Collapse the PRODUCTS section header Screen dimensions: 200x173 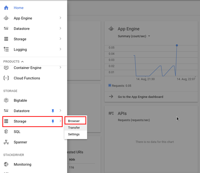tap(14, 61)
